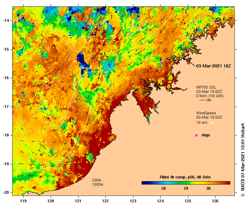This screenshot has height=206, width=248.
Task: Click the '121' longitude axis label
Action: [78, 201]
